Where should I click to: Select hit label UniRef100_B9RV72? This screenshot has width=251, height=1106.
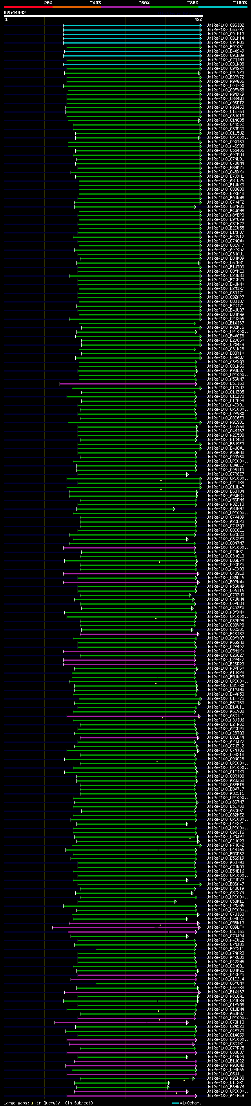[225, 77]
